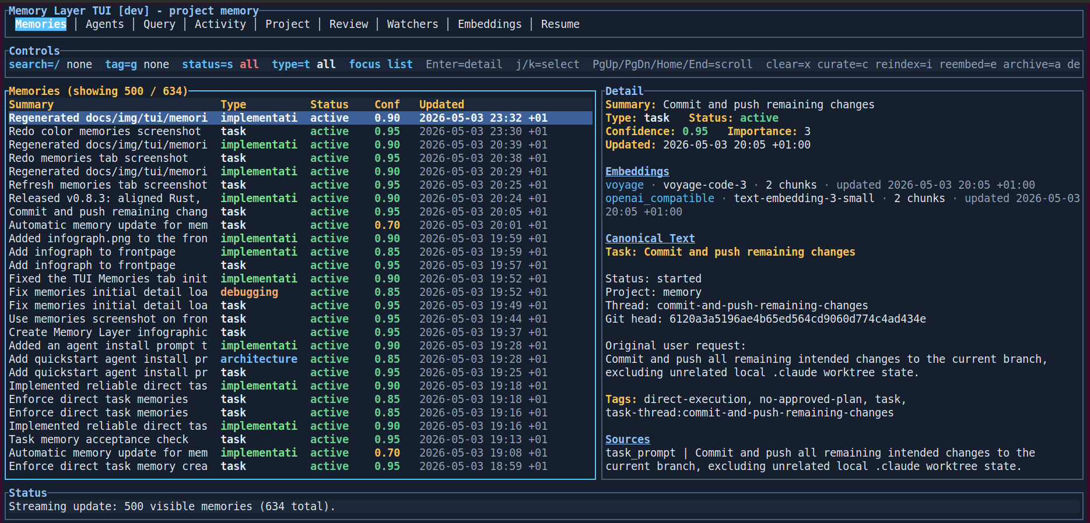Click the voyage embedding provider entry
This screenshot has height=523, width=1090.
(820, 185)
